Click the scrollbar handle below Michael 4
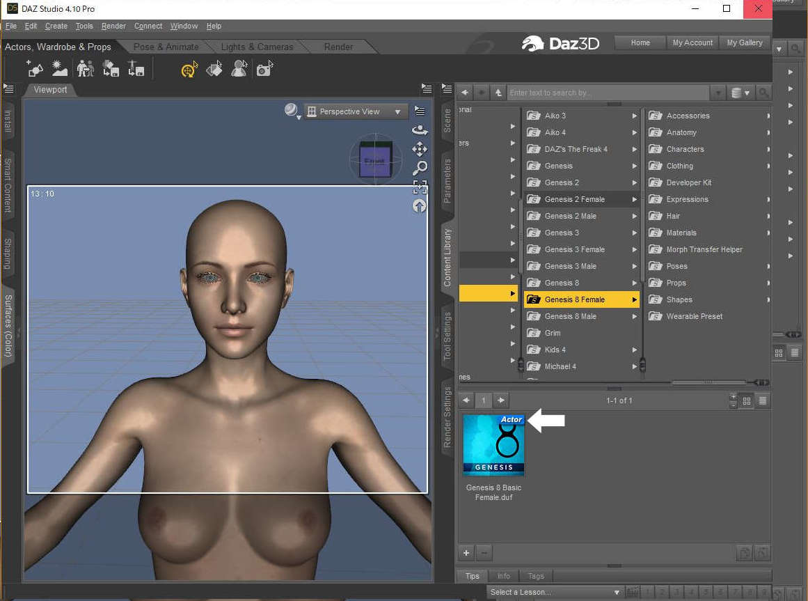 click(642, 366)
